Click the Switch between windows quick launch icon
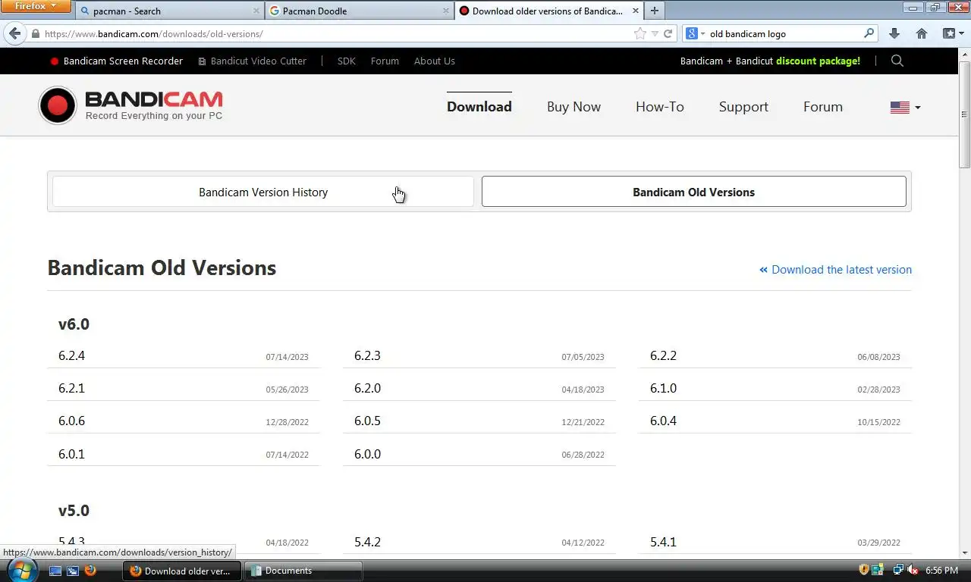This screenshot has height=582, width=971. 73,571
